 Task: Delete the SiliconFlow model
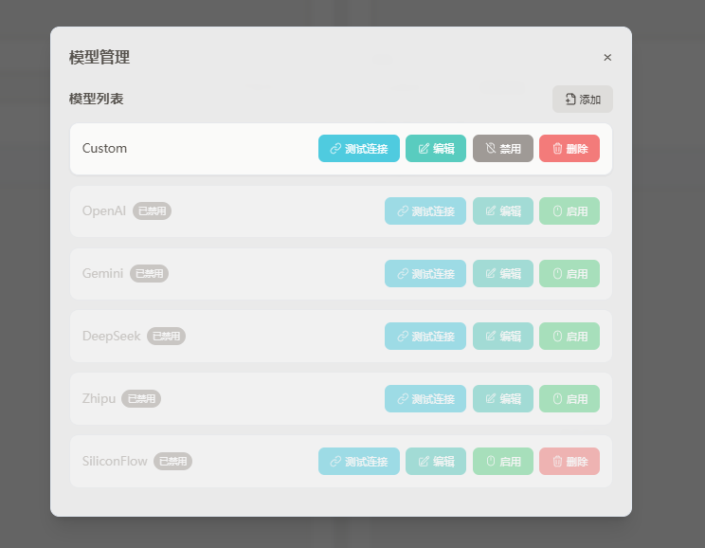tap(569, 461)
